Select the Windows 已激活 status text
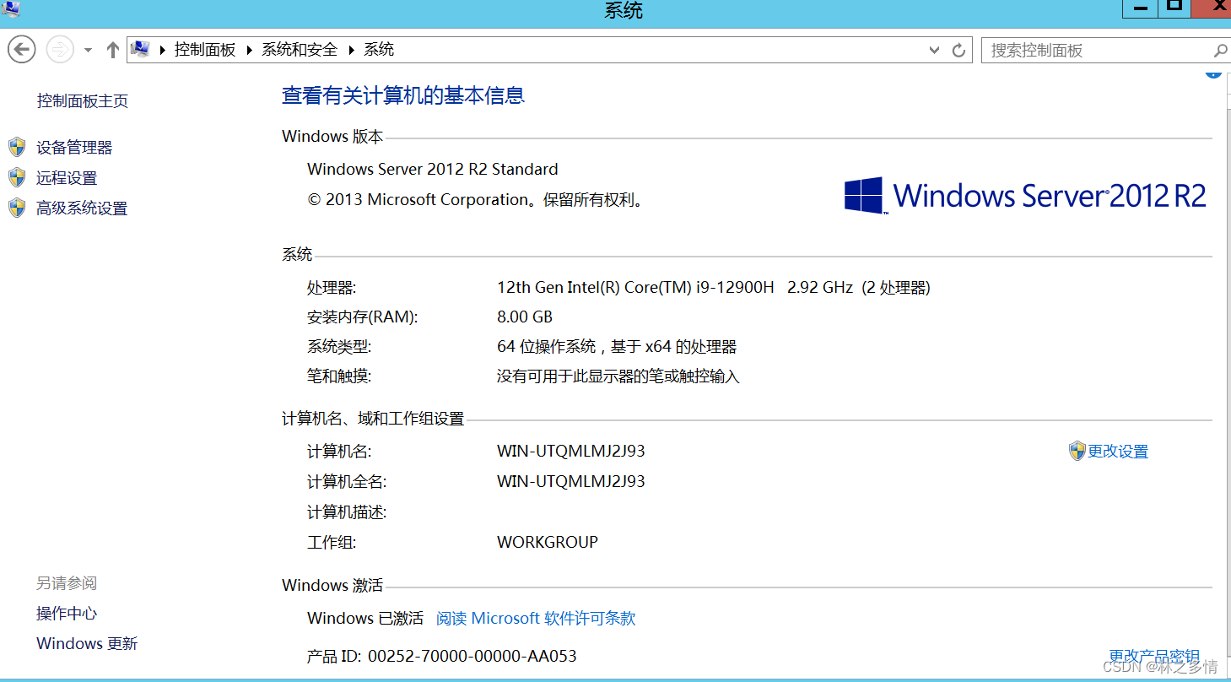The width and height of the screenshot is (1231, 682). pyautogui.click(x=365, y=619)
